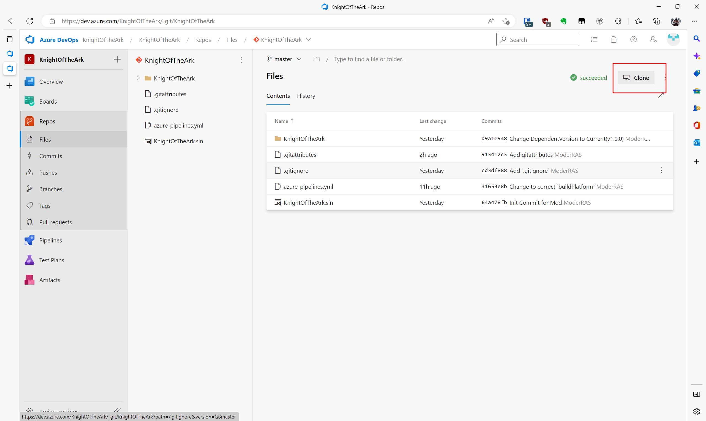Open the Pipelines section

(x=50, y=240)
